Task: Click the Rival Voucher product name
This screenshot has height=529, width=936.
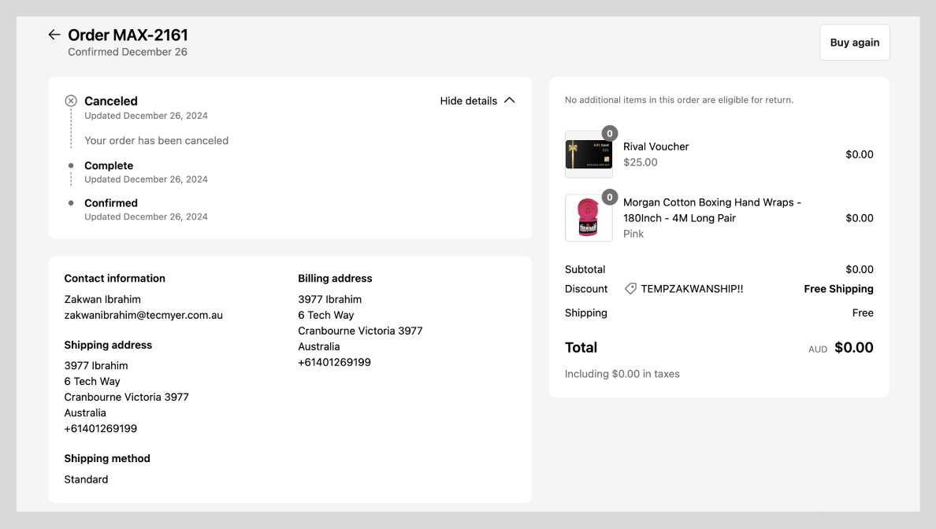Action: (656, 146)
